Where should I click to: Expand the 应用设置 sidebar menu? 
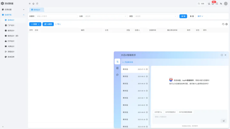click(x=13, y=10)
